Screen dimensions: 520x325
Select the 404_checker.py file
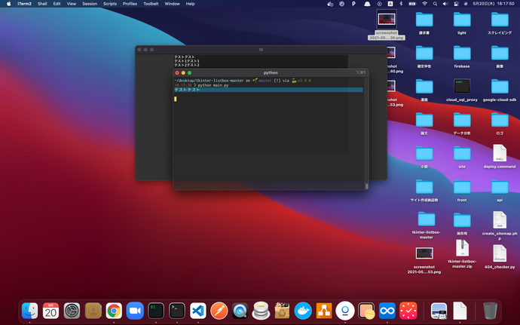[x=500, y=256]
